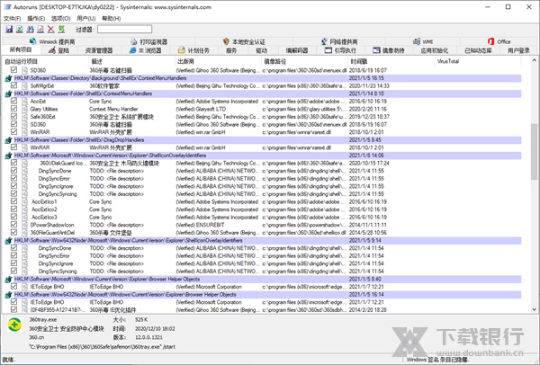540x365 pixels.
Task: Switch to the 计划任务 tab
Action: pyautogui.click(x=193, y=50)
